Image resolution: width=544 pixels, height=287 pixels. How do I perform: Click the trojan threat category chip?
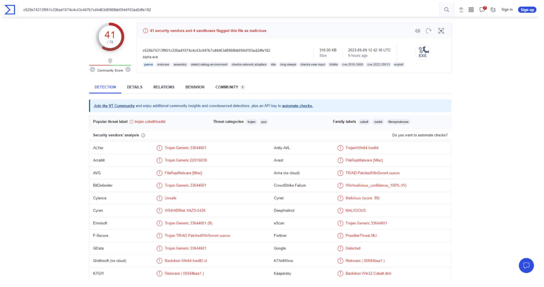coord(251,122)
